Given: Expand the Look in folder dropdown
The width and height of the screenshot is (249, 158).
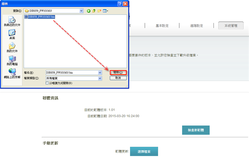Looking at the screenshot, I should tap(81, 11).
